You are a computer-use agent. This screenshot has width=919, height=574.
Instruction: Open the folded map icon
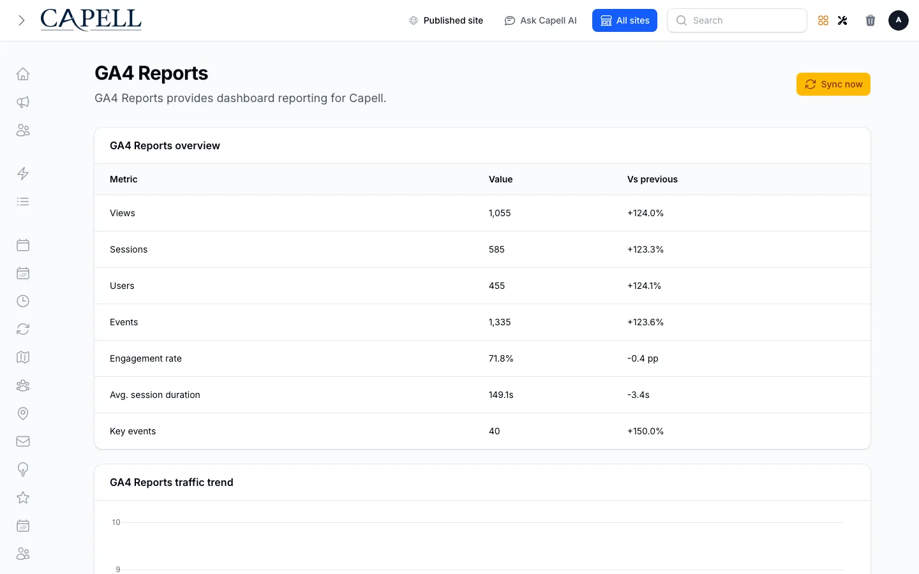coord(23,357)
